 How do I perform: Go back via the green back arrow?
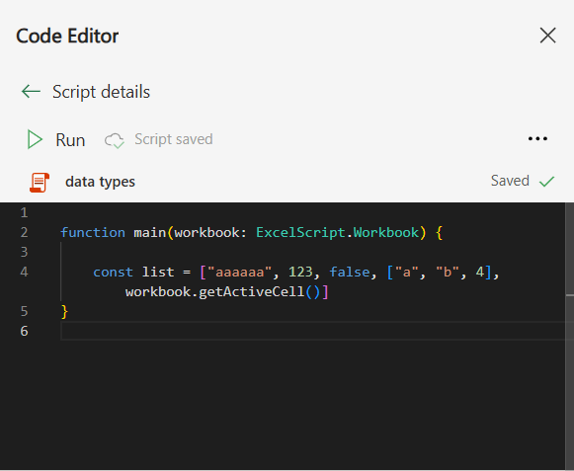(x=31, y=92)
